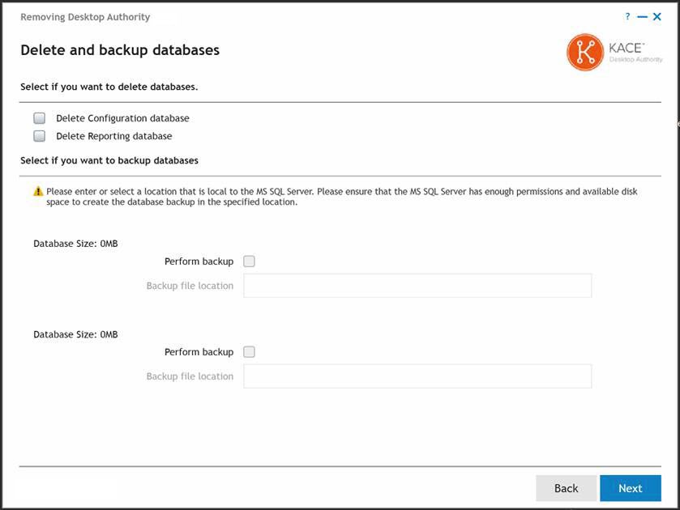
Task: Proceed by pressing the Next button
Action: [631, 488]
